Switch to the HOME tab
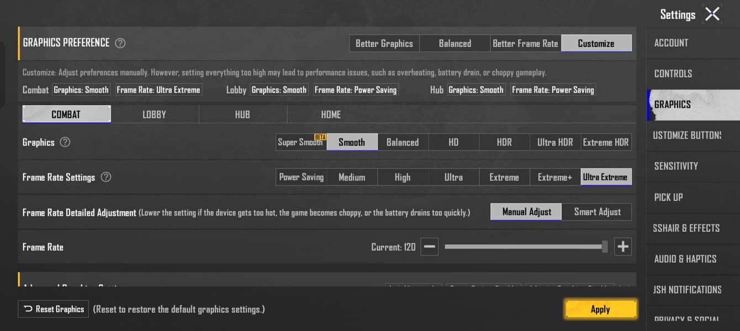740x331 pixels. point(331,114)
